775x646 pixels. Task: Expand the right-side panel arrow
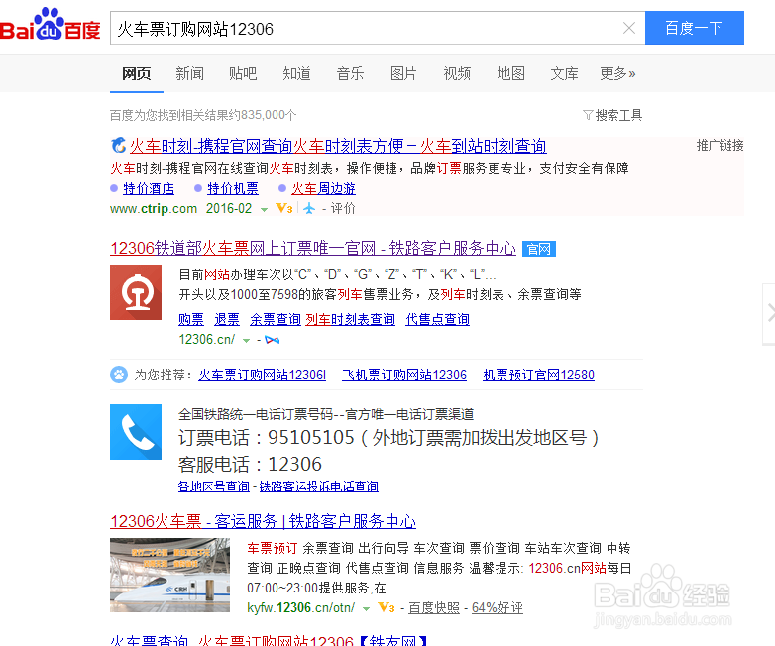pos(769,314)
